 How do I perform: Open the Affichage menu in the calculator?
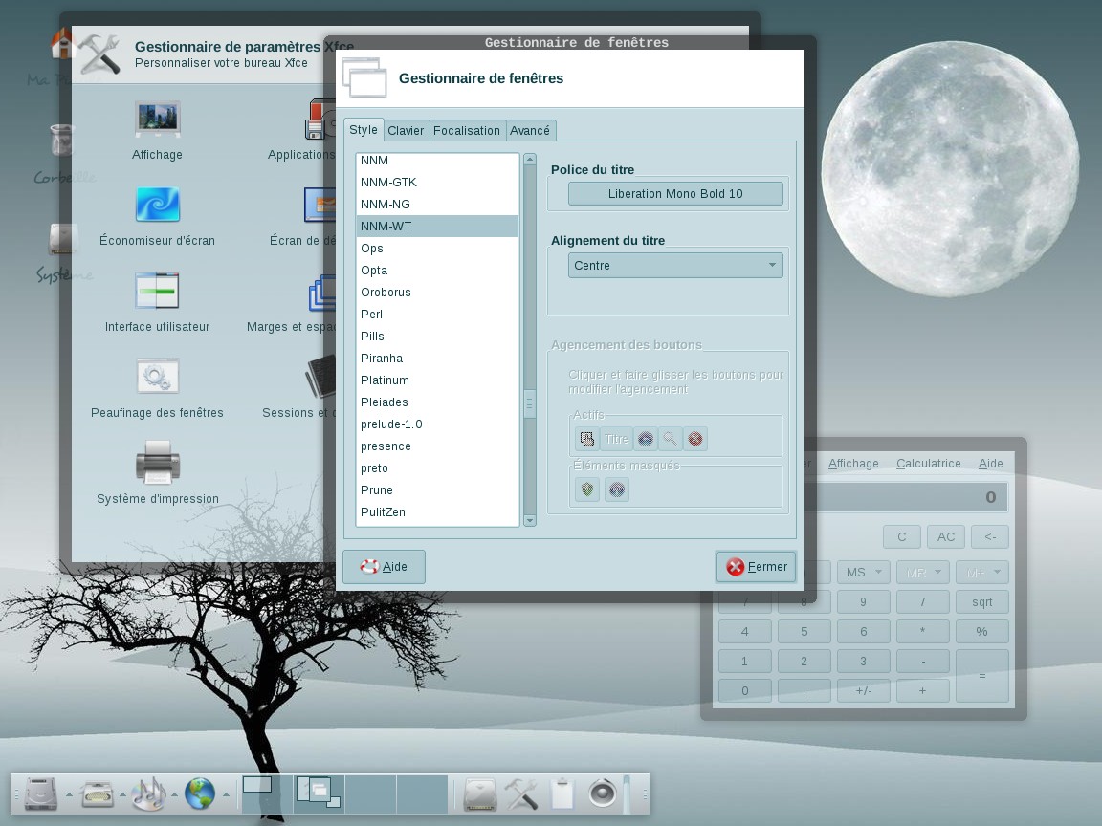point(853,464)
